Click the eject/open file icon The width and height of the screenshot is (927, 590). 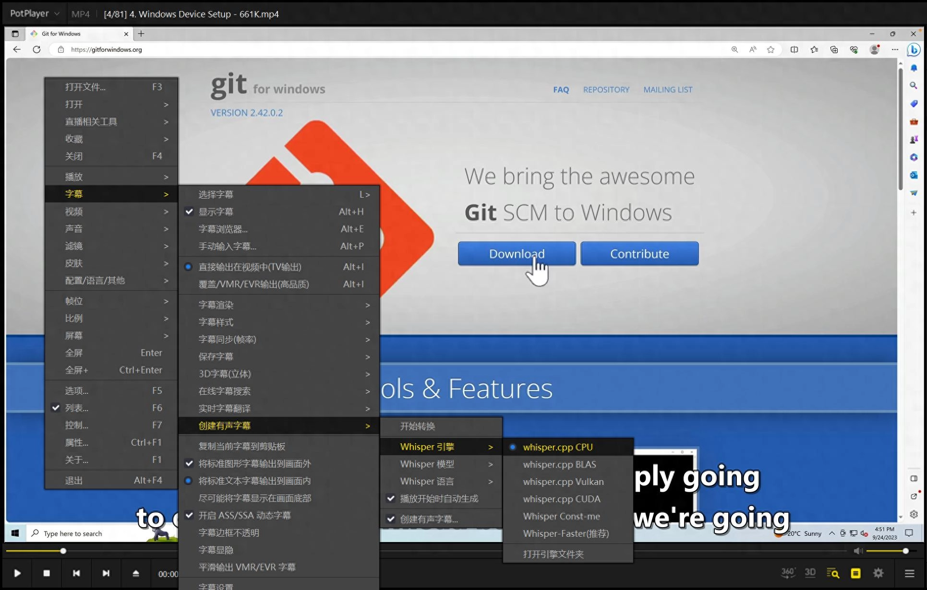click(136, 573)
